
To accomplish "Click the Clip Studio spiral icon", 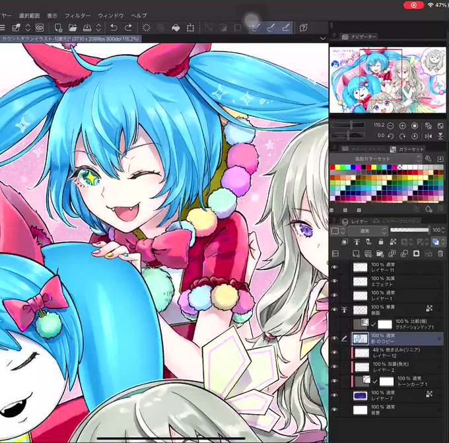I will point(40,28).
